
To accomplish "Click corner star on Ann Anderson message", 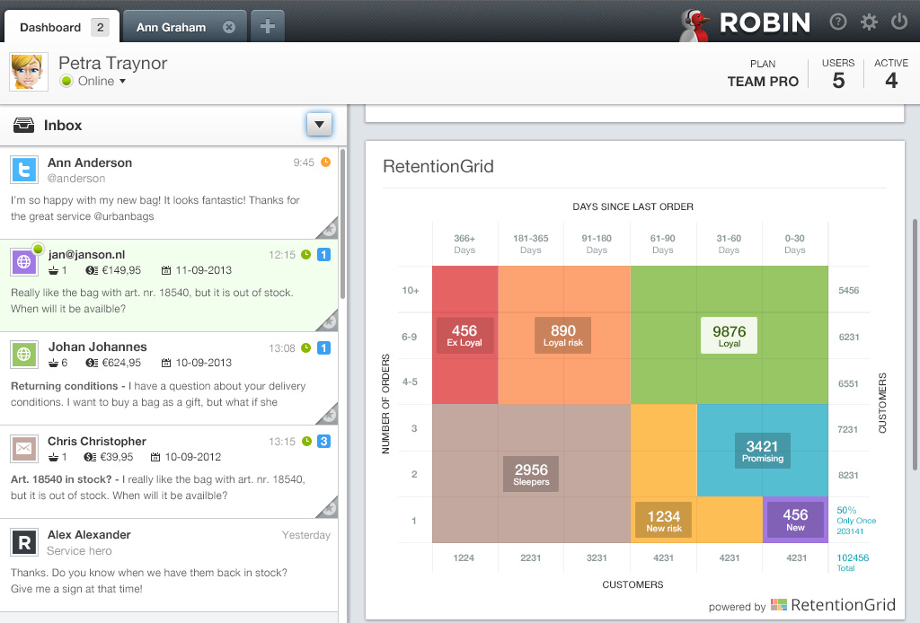I will coord(330,229).
